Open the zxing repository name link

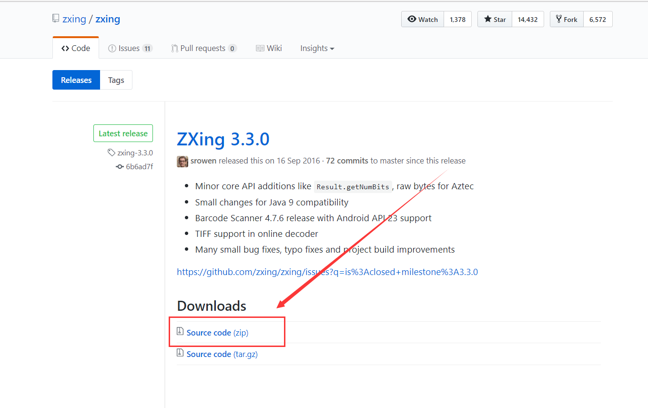[108, 19]
